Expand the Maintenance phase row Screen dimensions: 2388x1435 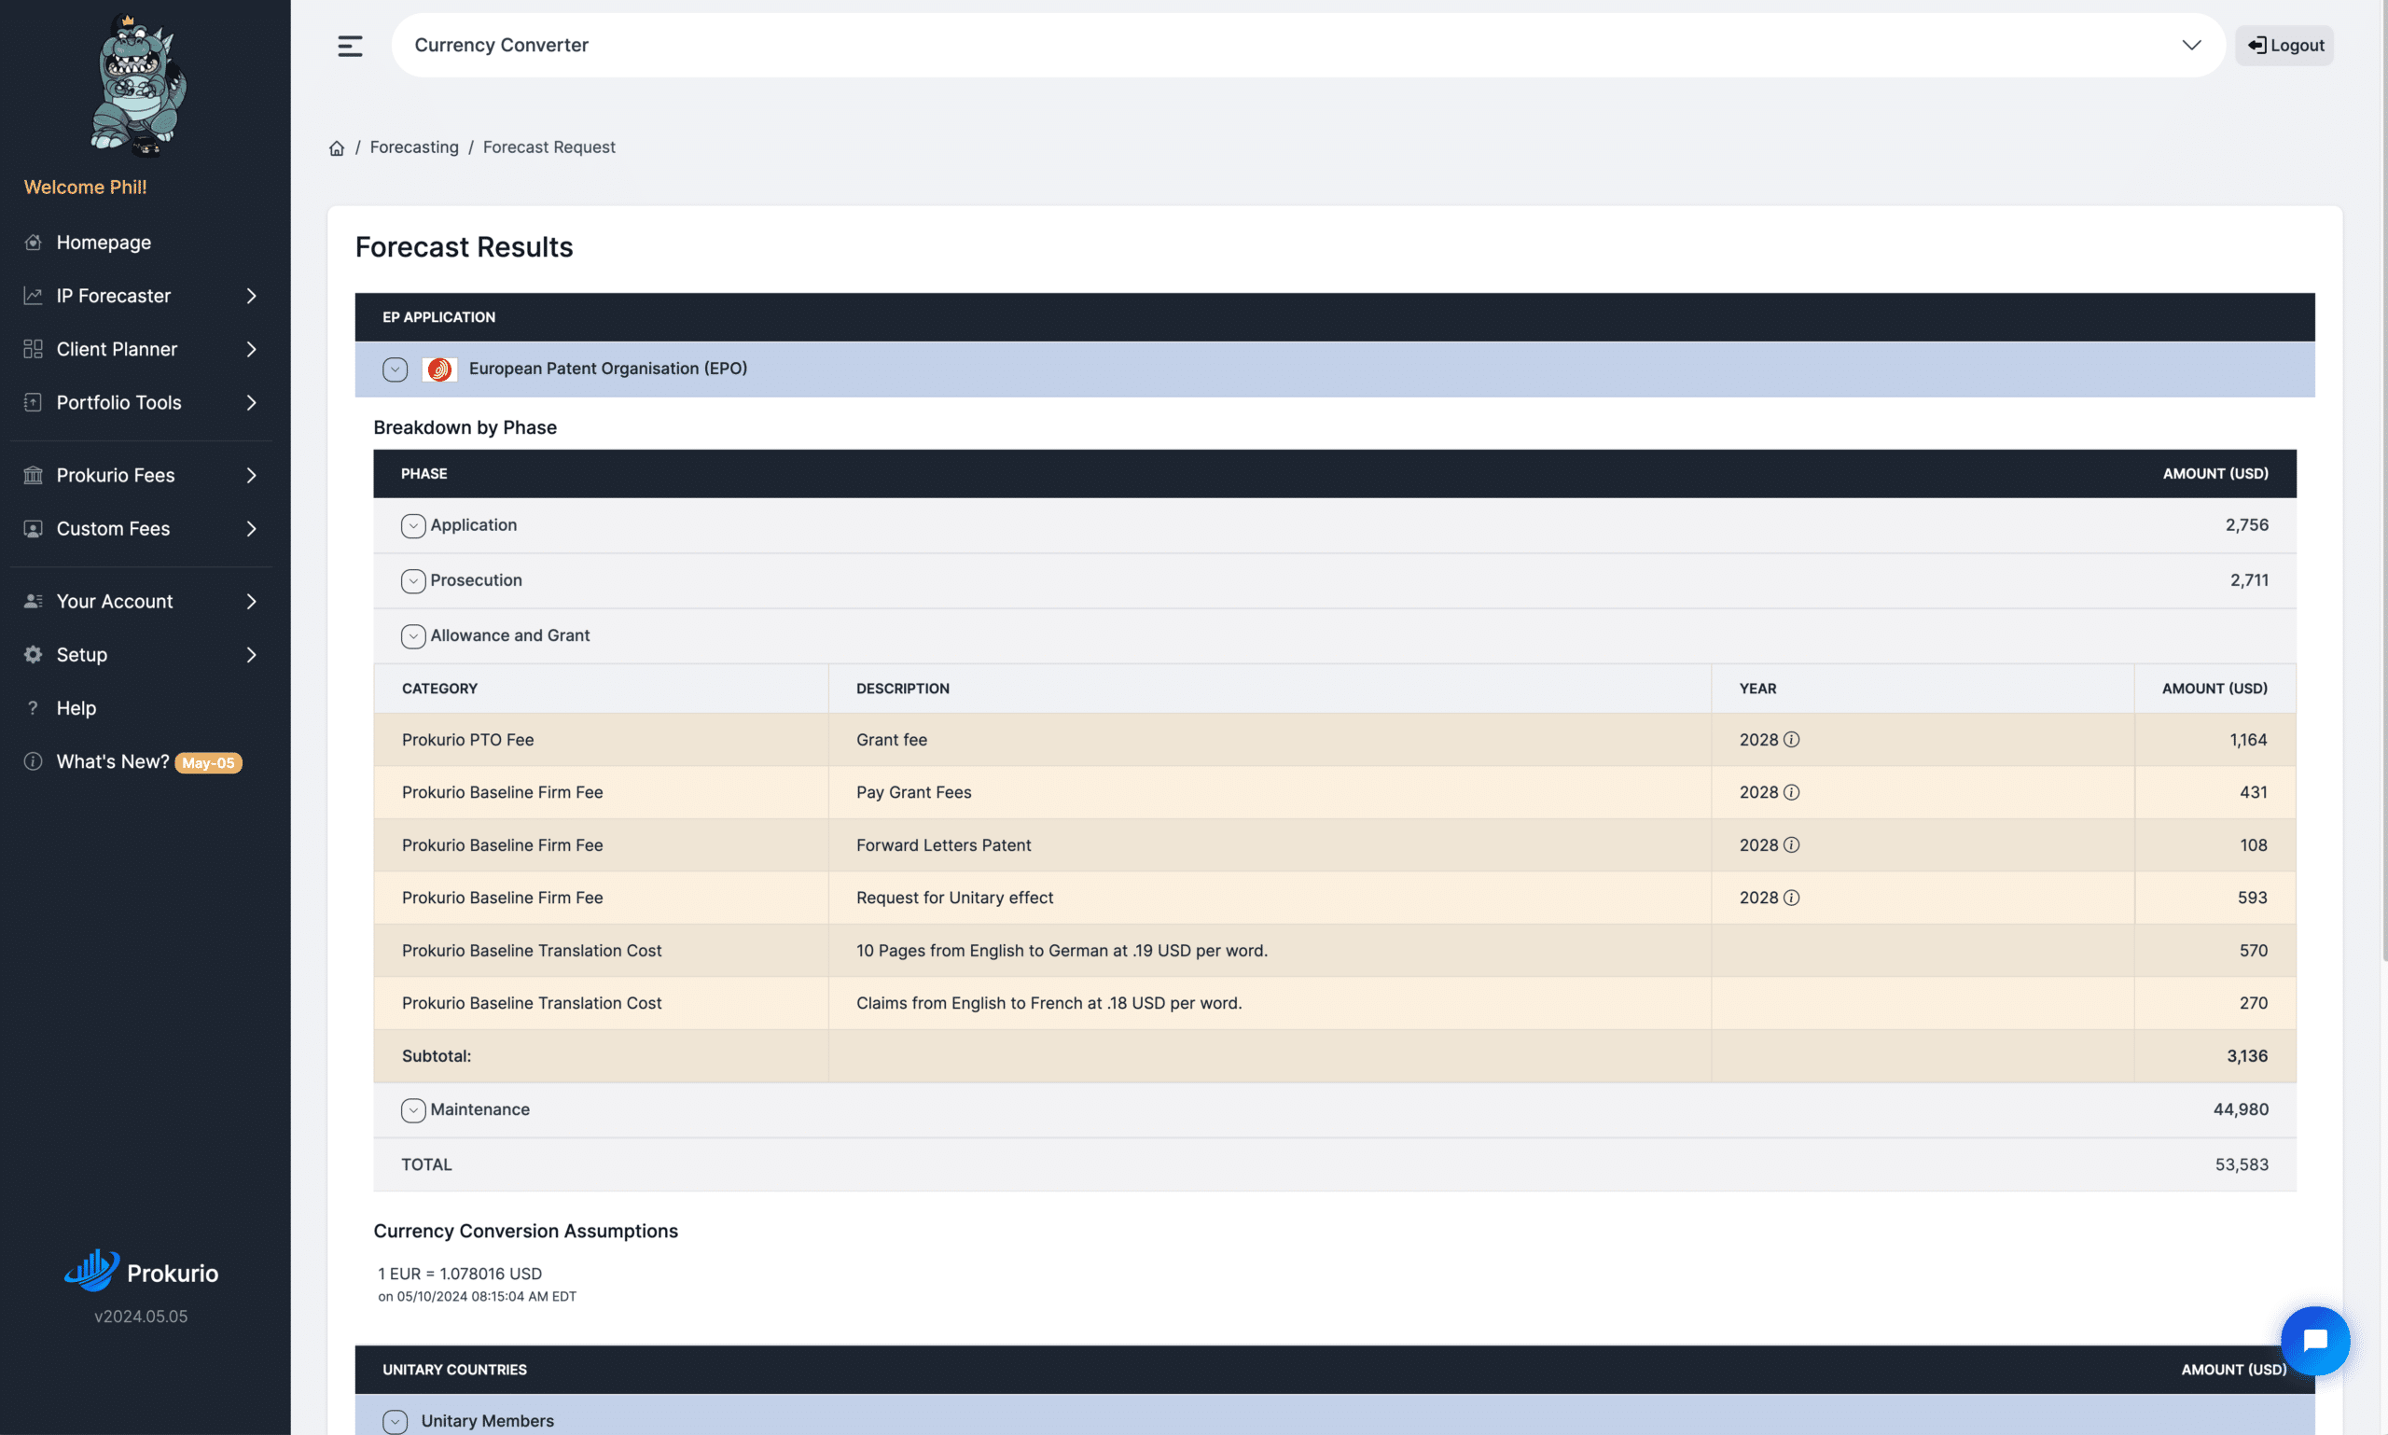(413, 1110)
